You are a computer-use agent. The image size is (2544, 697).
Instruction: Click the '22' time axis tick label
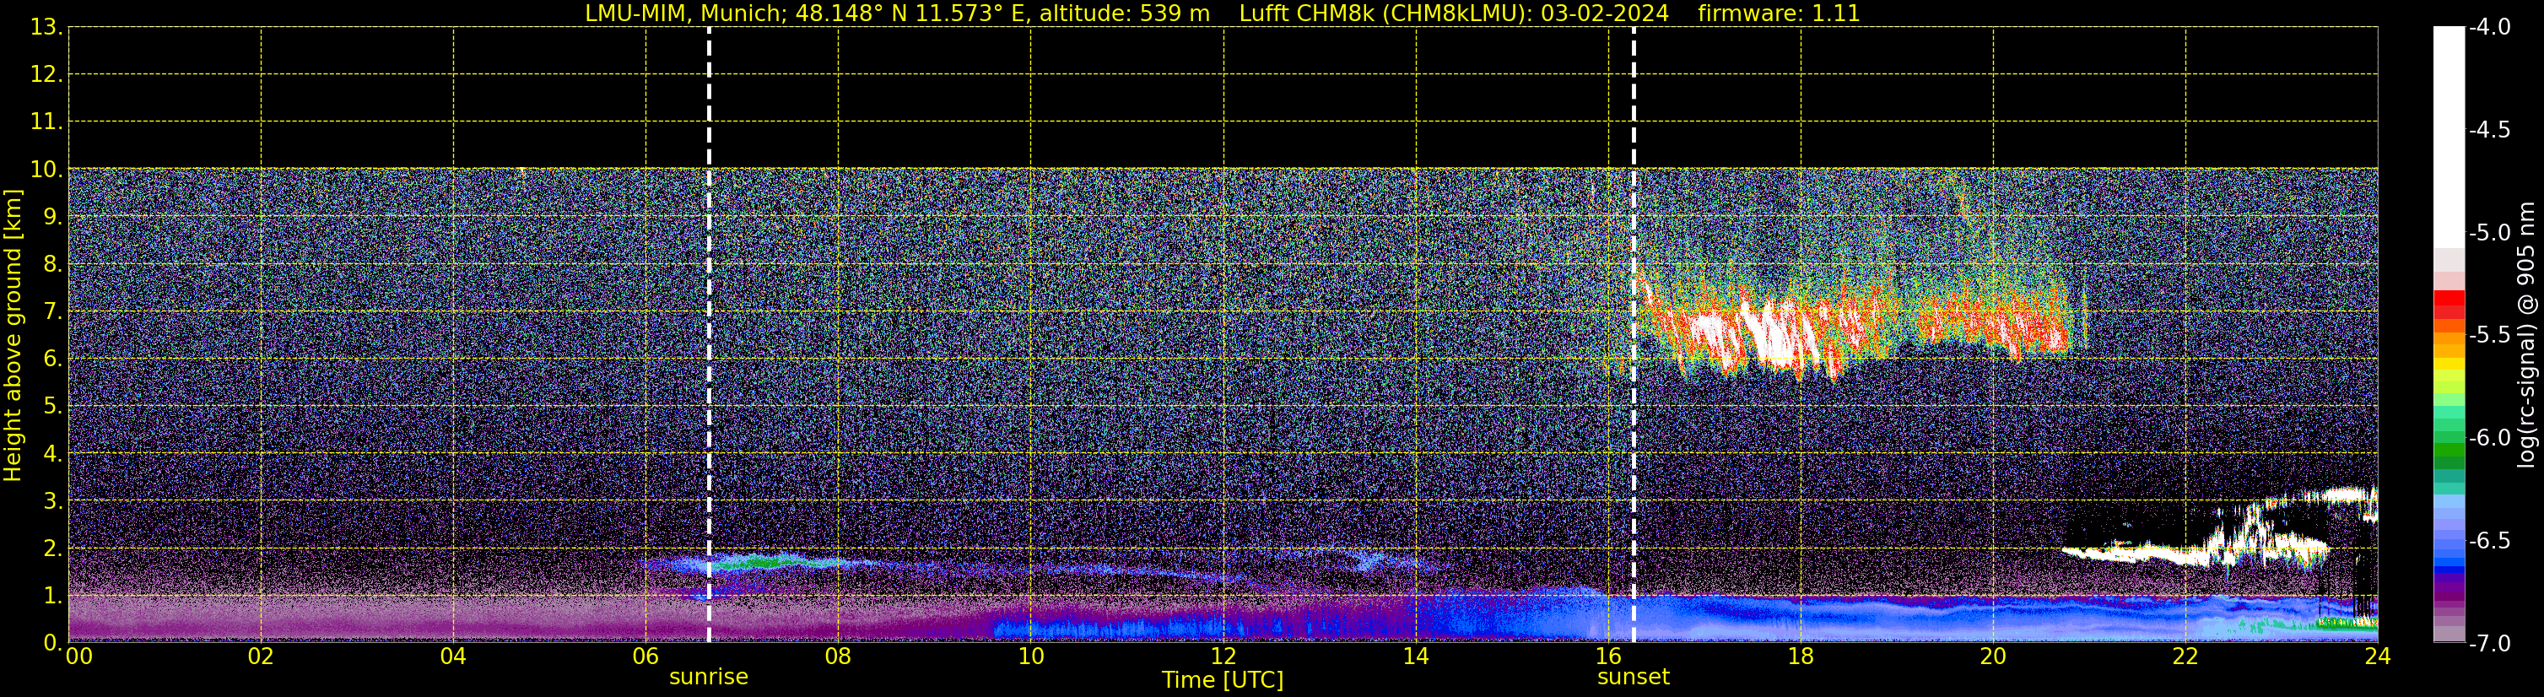(2185, 656)
